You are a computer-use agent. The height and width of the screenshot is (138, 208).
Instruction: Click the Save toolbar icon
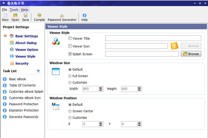(25, 16)
